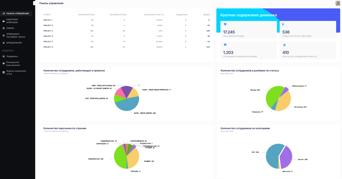Expand the Определения menu chevron
342x179 pixels.
click(30, 43)
